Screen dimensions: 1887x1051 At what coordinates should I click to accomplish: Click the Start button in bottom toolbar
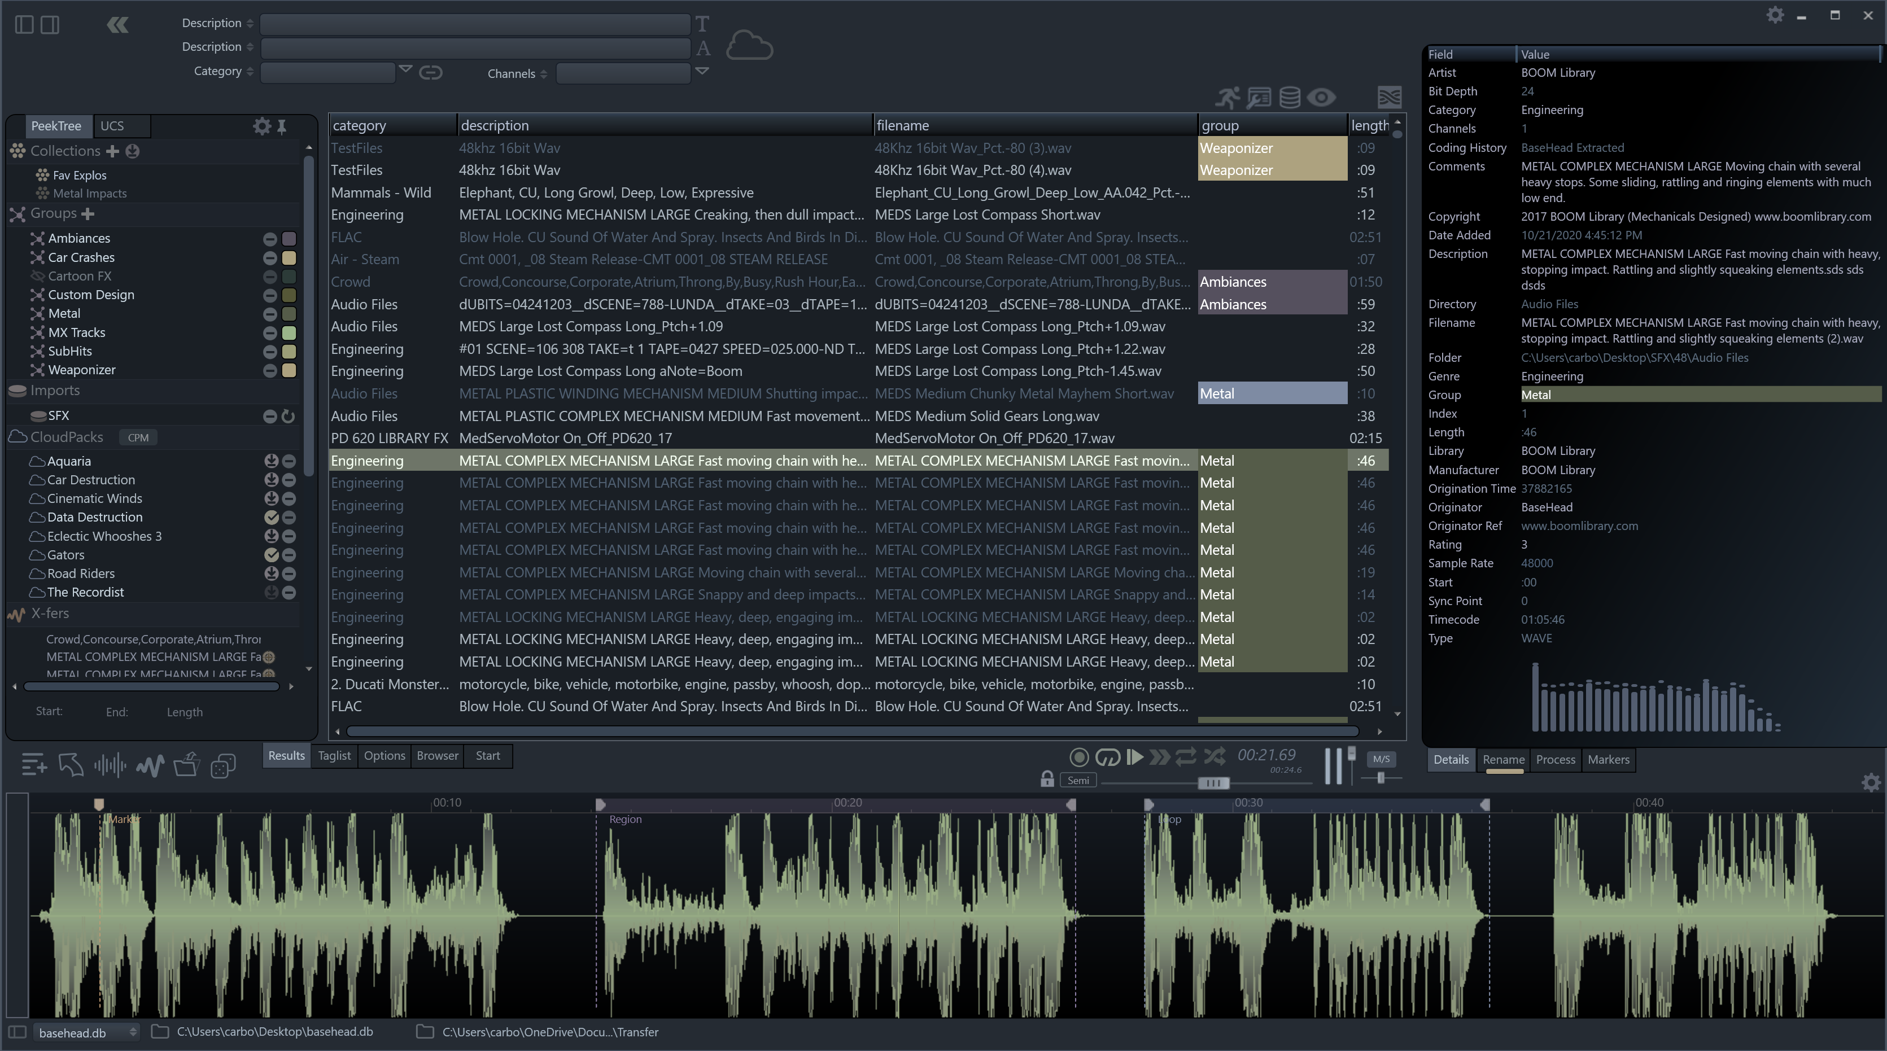[487, 756]
